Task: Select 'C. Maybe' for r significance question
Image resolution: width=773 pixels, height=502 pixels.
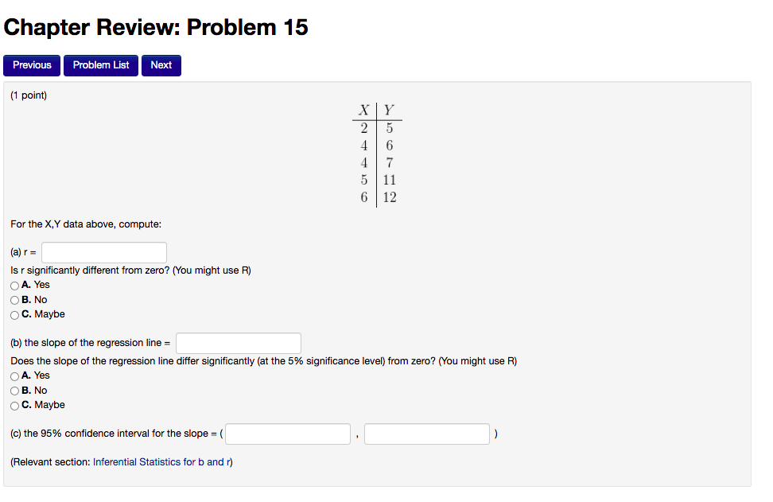Action: pyautogui.click(x=14, y=314)
